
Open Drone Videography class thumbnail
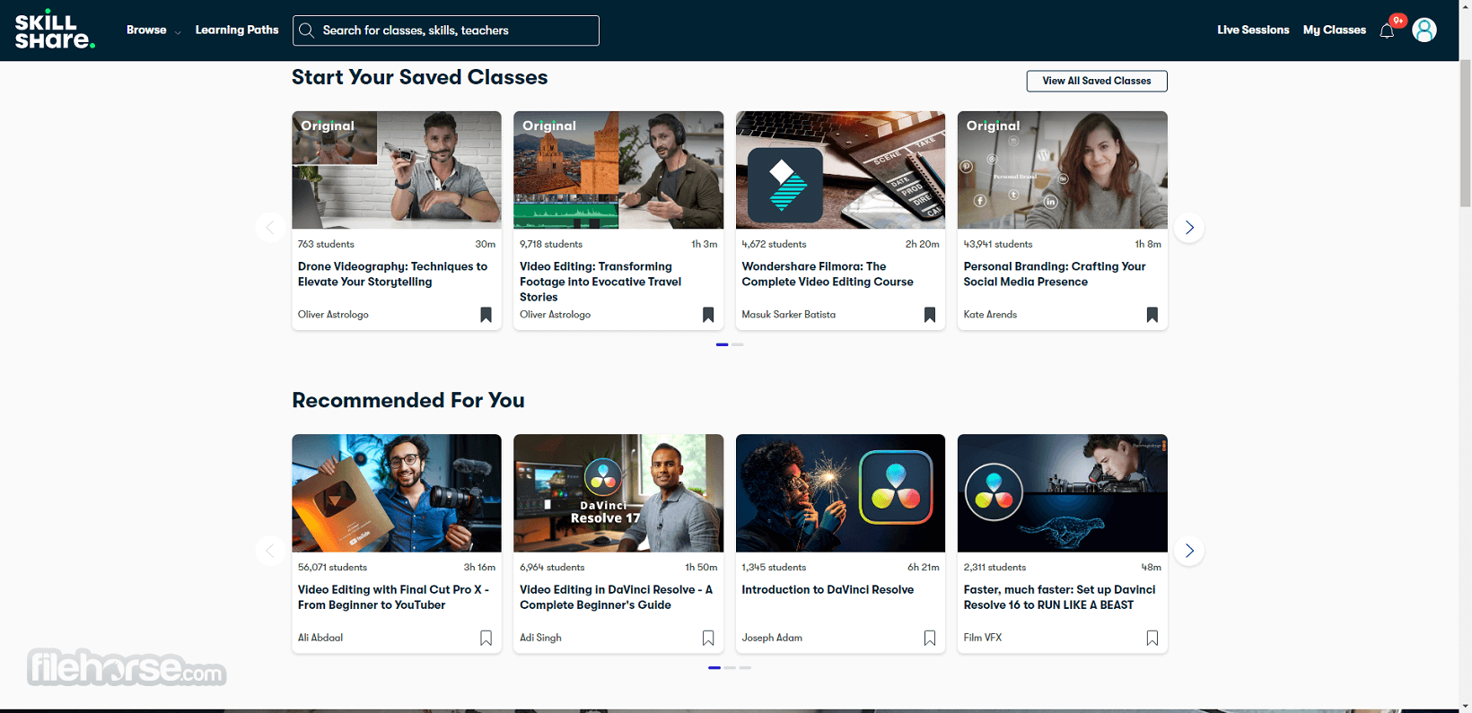click(x=397, y=170)
